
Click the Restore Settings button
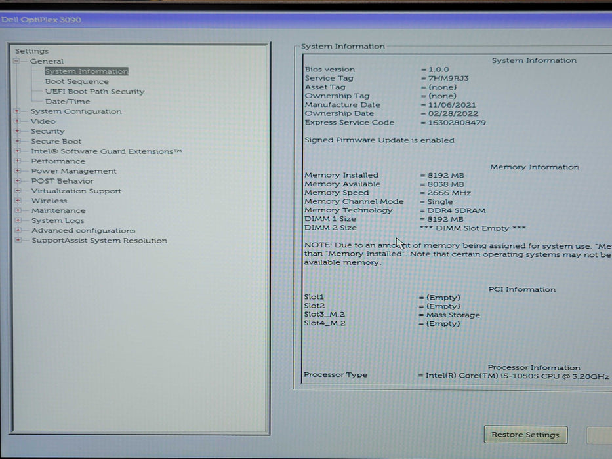click(x=525, y=434)
